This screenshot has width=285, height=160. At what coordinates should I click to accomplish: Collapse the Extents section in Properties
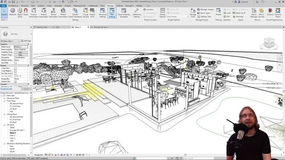pyautogui.click(x=28, y=65)
